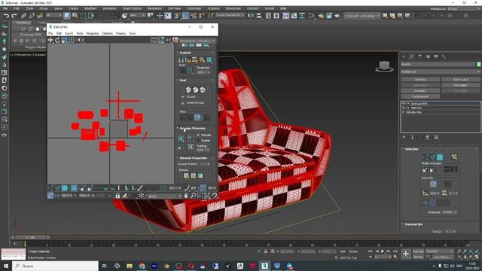This screenshot has width=482, height=271.
Task: Toggle the 3D Snaps button in main toolbar
Action: (x=177, y=15)
